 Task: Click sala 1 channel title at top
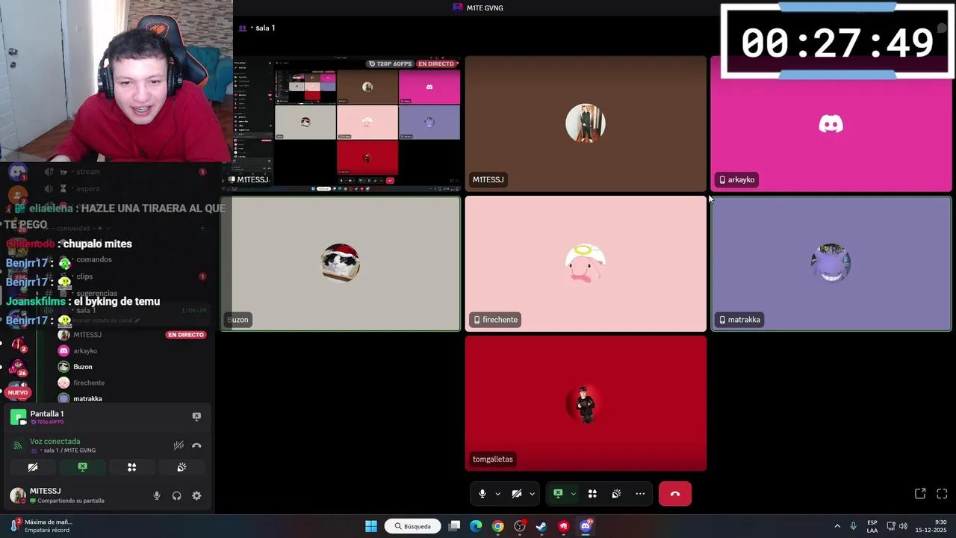(265, 28)
